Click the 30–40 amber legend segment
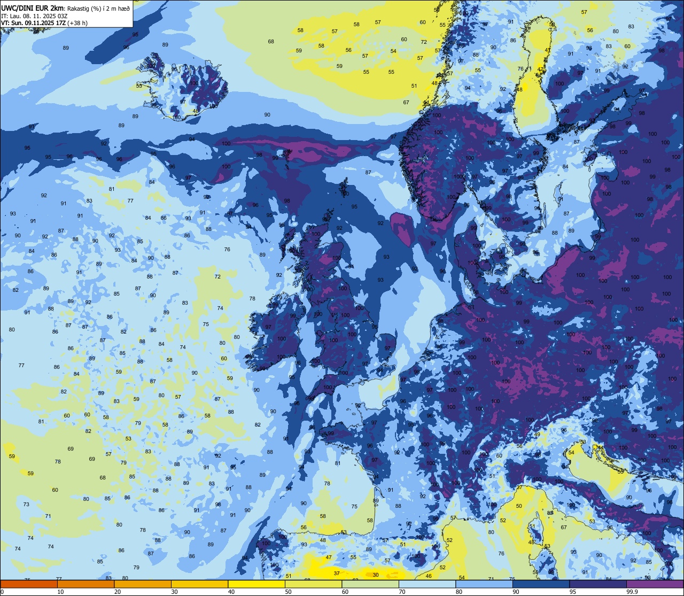Image resolution: width=684 pixels, height=596 pixels. coord(199,584)
